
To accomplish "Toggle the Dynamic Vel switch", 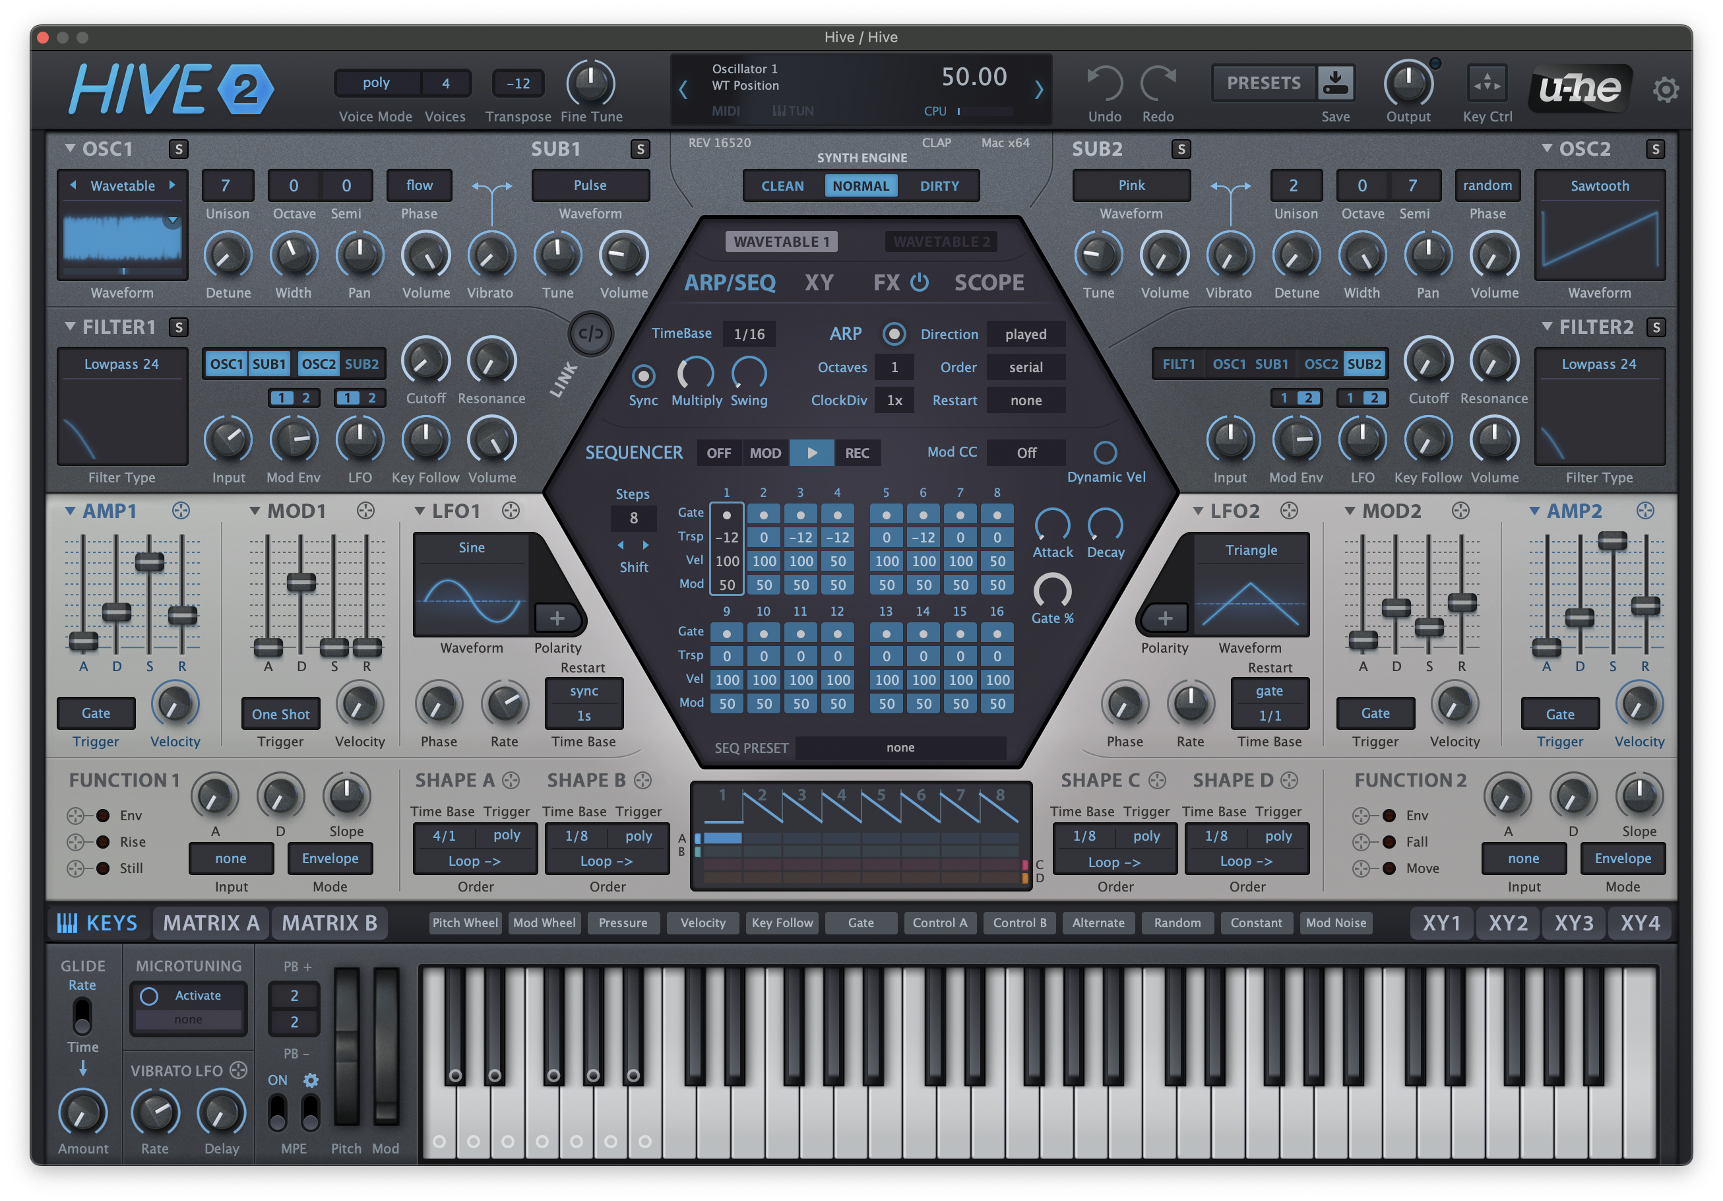I will tap(1105, 453).
